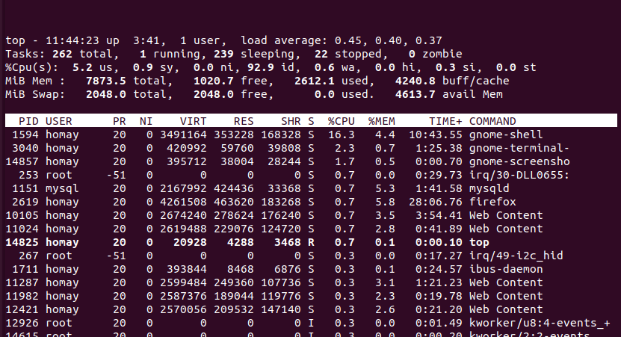The height and width of the screenshot is (337, 621).
Task: Click the 5.8 memory percent value
Action: coord(385,202)
